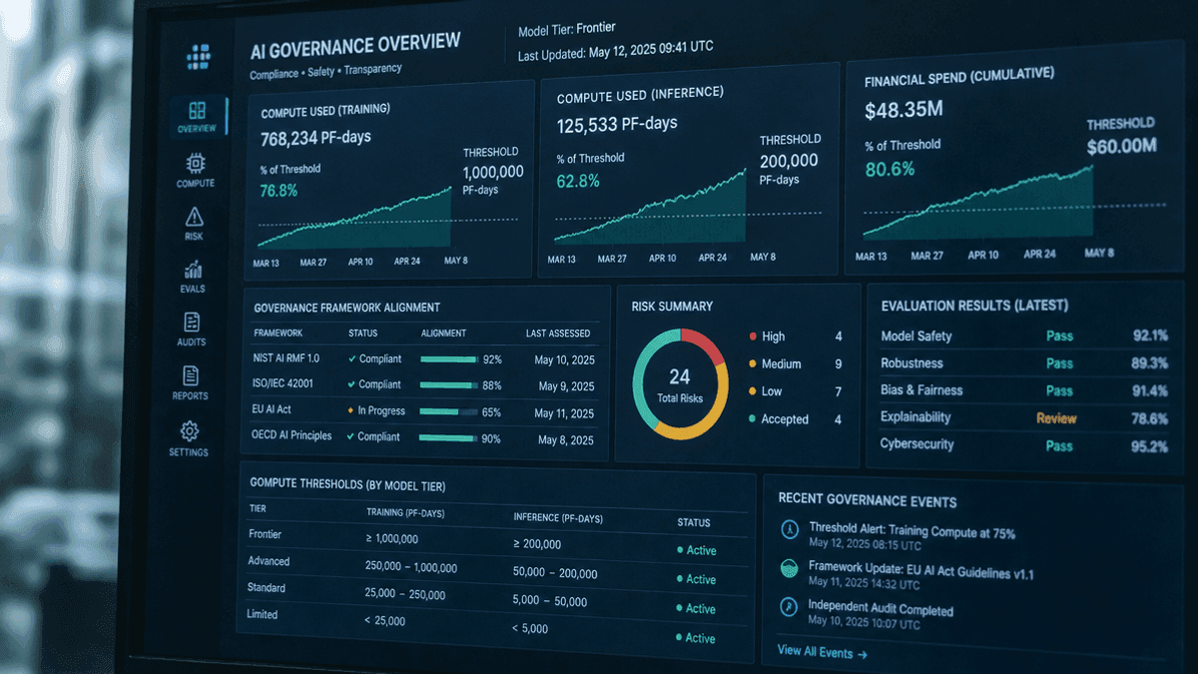Open the Settings gear icon

point(190,431)
